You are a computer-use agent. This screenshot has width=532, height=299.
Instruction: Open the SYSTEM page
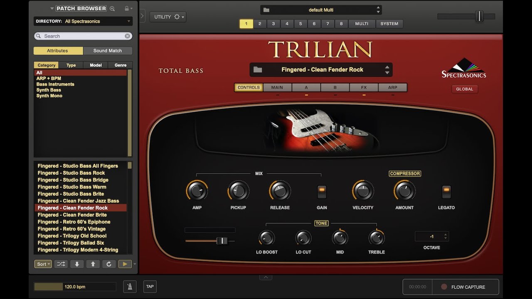tap(389, 24)
